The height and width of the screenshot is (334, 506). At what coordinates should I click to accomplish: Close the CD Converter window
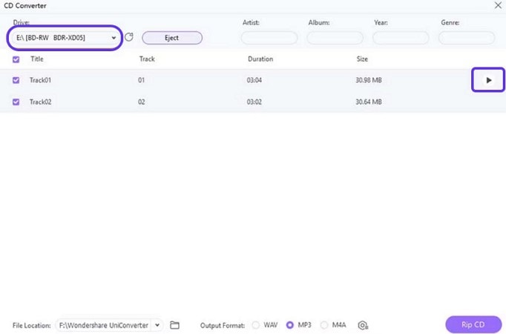[x=498, y=5]
